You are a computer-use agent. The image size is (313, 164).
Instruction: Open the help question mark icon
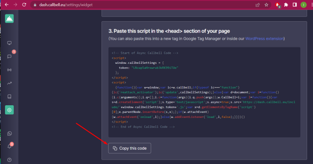tap(9, 160)
